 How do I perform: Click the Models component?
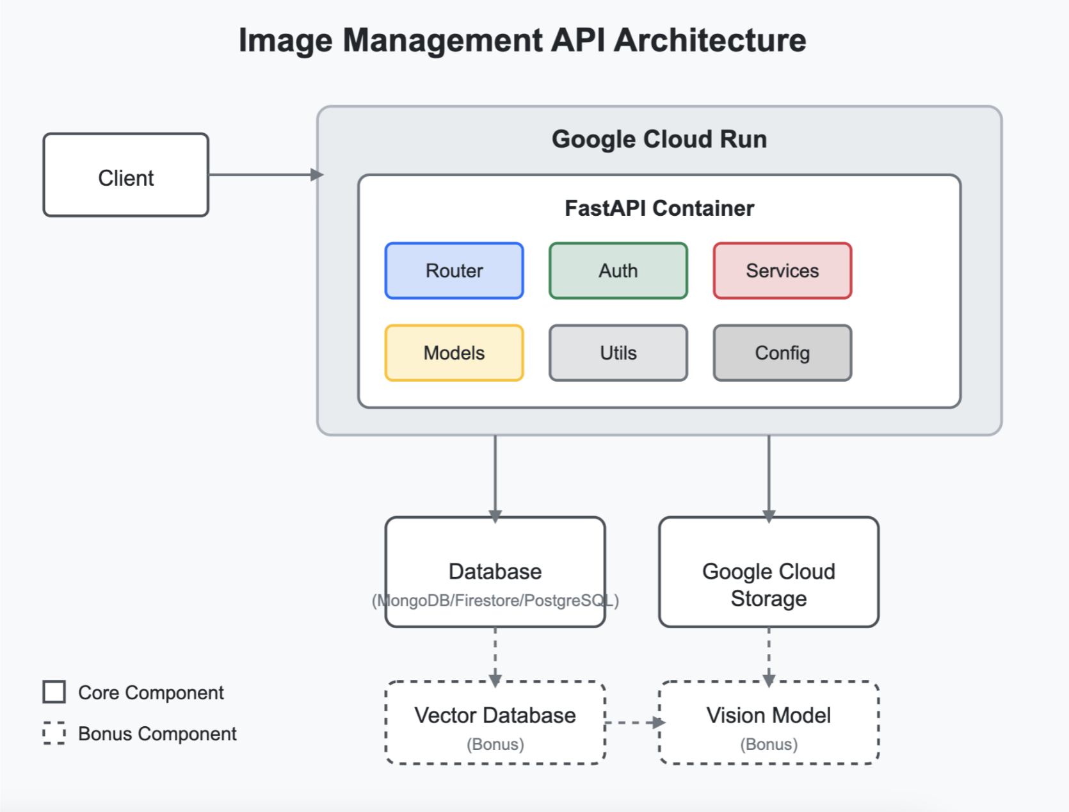point(453,353)
